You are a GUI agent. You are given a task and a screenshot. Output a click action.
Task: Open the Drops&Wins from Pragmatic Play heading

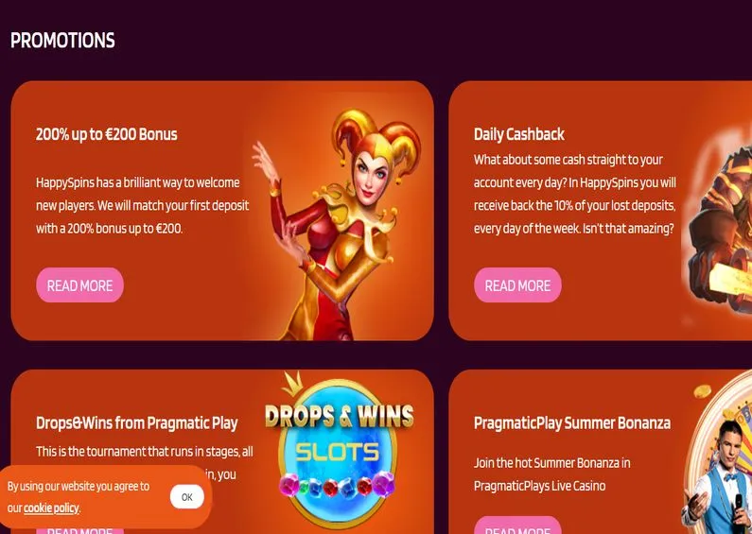coord(136,423)
